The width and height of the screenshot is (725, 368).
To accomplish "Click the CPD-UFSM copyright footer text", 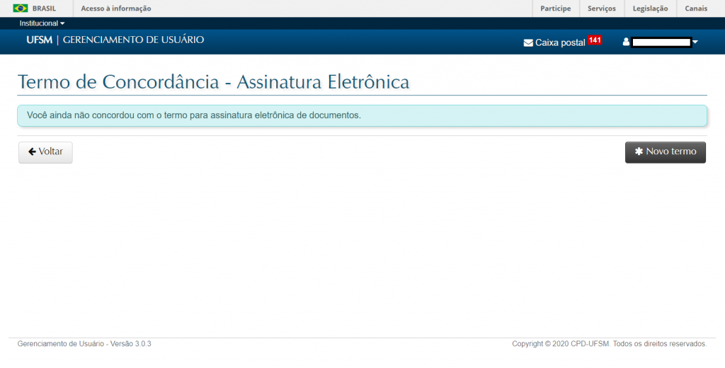I will pos(609,344).
